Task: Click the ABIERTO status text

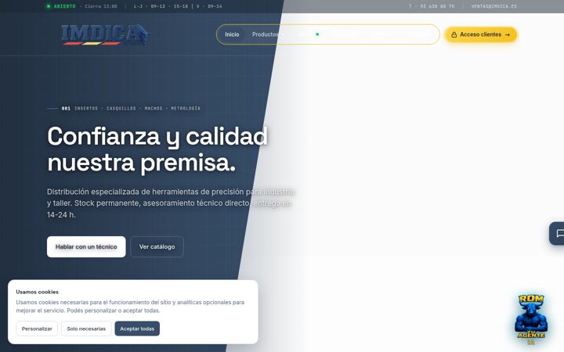Action: pyautogui.click(x=65, y=6)
